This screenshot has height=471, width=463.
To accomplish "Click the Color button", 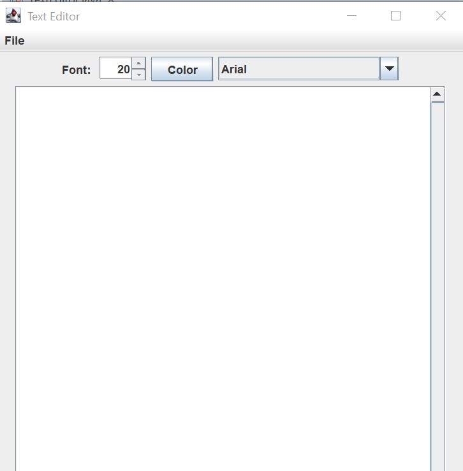I will point(182,69).
